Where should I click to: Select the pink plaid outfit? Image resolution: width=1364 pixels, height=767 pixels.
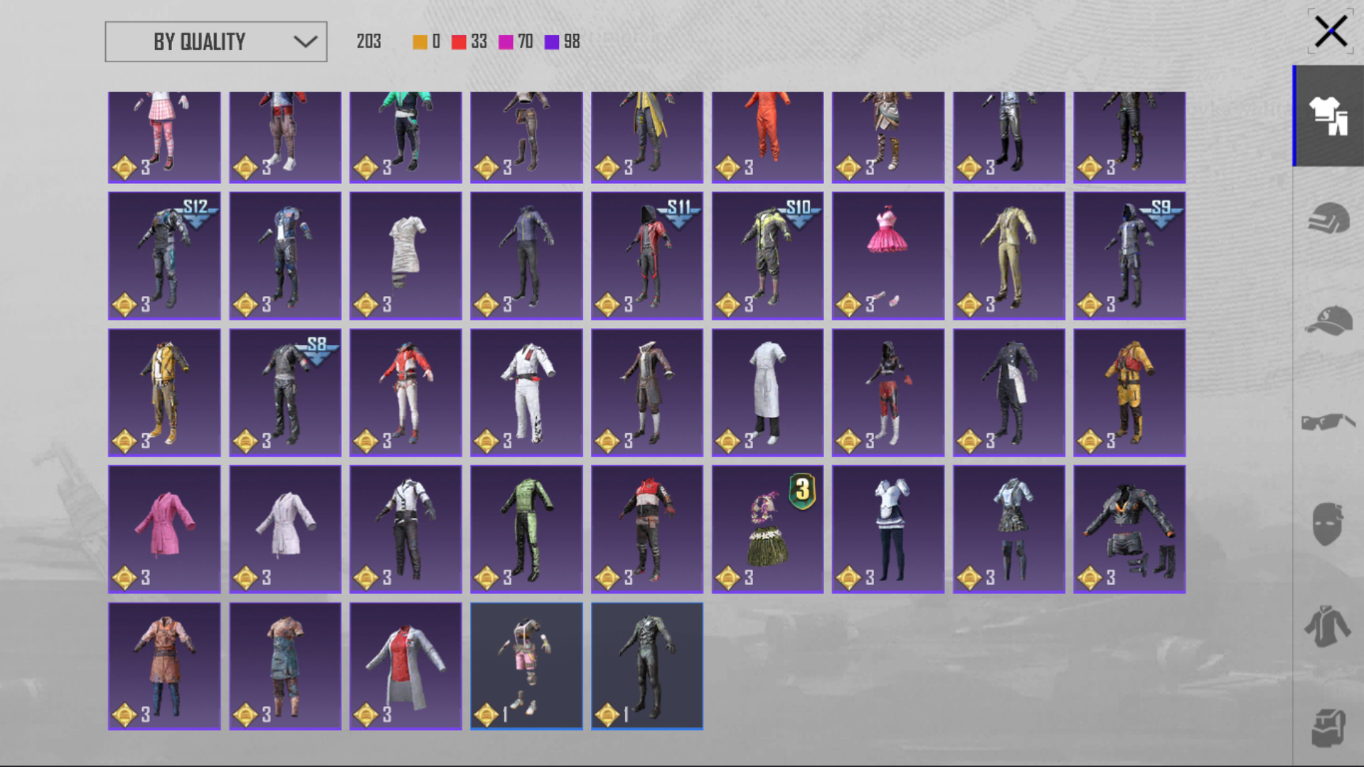click(x=164, y=137)
